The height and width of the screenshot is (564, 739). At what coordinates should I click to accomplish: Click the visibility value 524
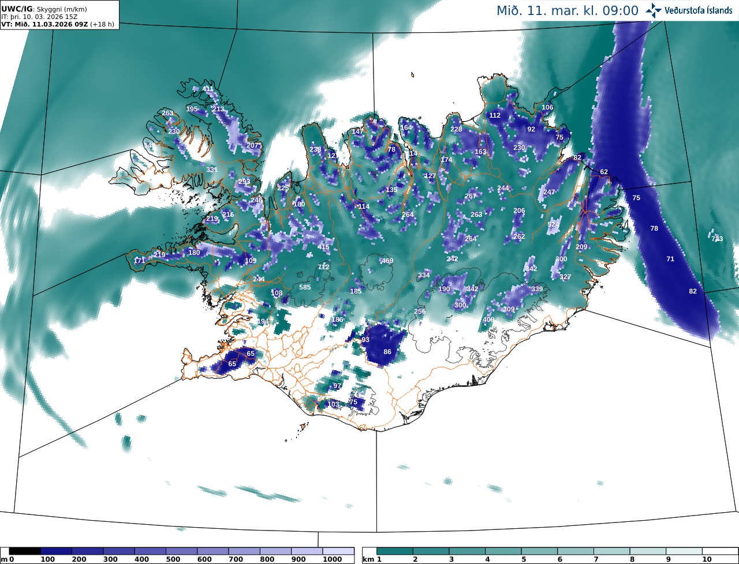tap(553, 224)
